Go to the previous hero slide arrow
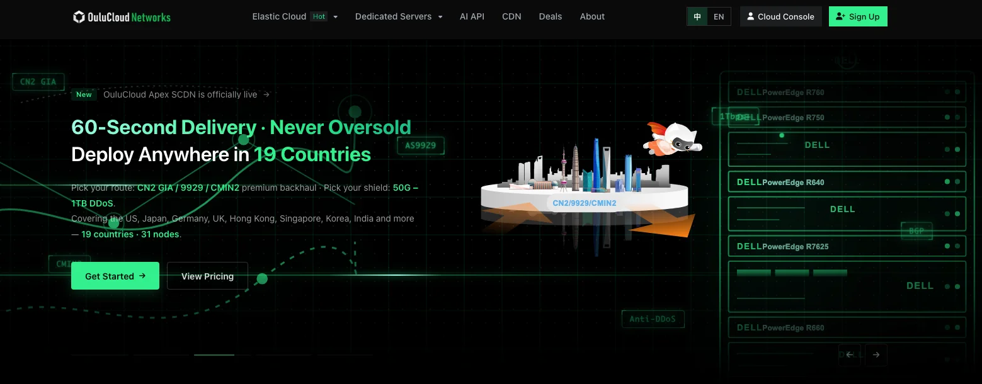The width and height of the screenshot is (982, 384). point(850,354)
